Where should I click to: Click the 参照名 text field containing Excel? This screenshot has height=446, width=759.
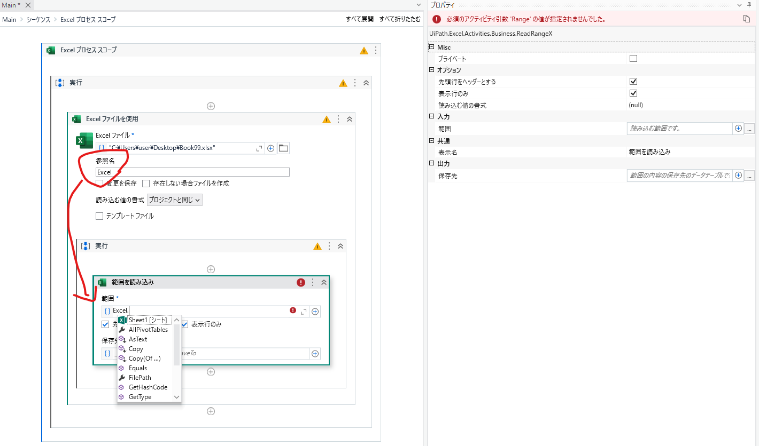click(x=192, y=172)
